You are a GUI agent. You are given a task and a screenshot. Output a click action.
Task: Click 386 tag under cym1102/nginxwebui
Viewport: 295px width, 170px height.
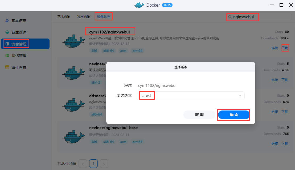94,51
